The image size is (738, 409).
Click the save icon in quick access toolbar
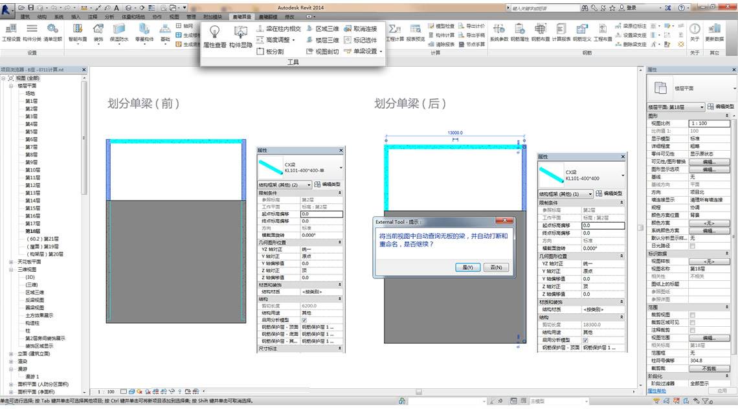pos(31,8)
